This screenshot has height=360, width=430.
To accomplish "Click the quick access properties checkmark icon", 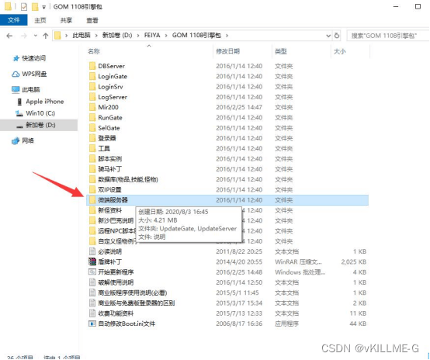I will tap(24, 6).
